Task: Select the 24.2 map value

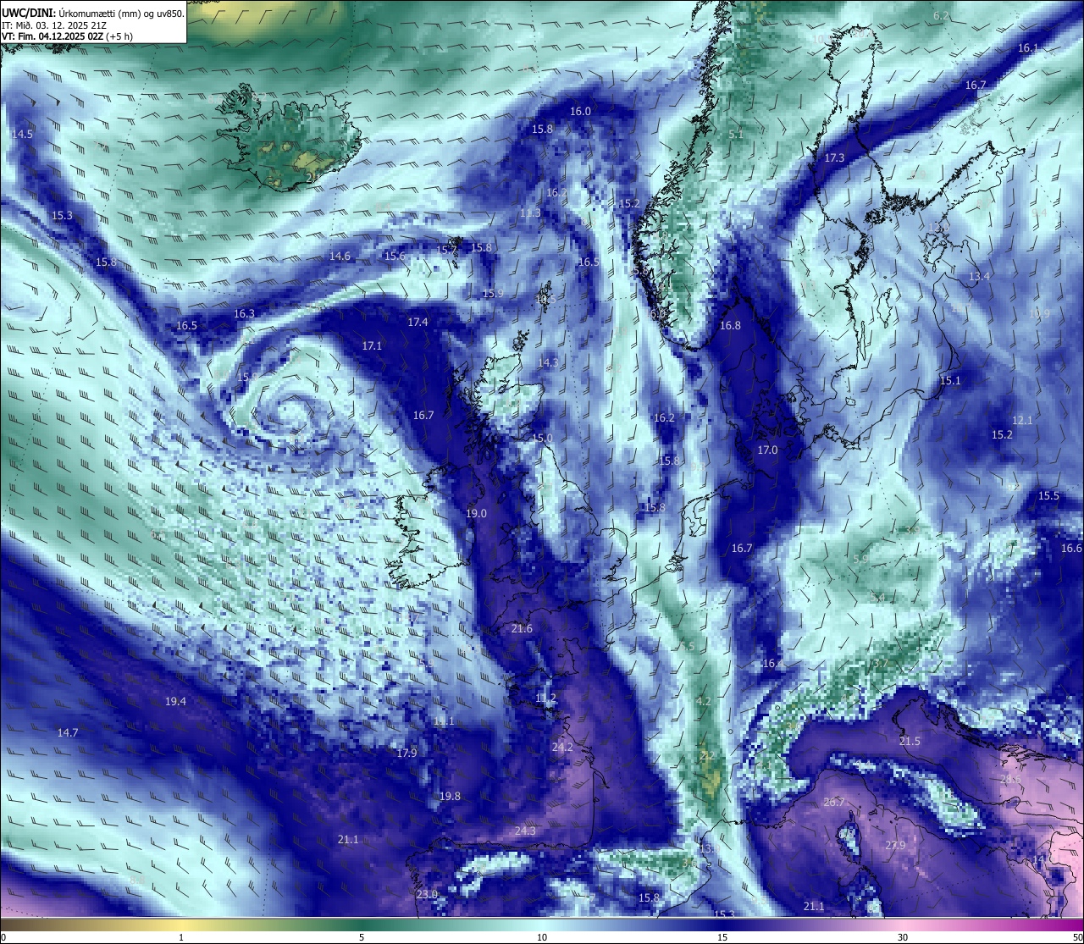Action: tap(562, 747)
